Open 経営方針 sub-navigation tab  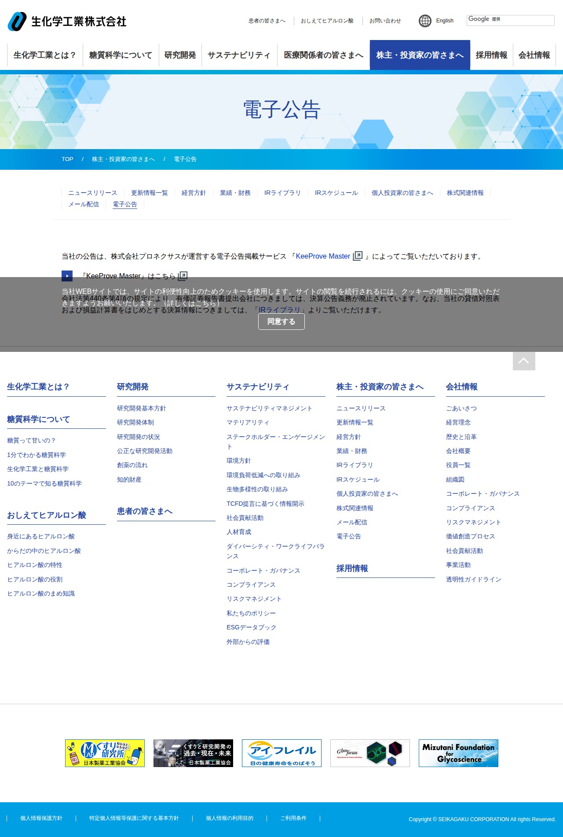pyautogui.click(x=194, y=193)
